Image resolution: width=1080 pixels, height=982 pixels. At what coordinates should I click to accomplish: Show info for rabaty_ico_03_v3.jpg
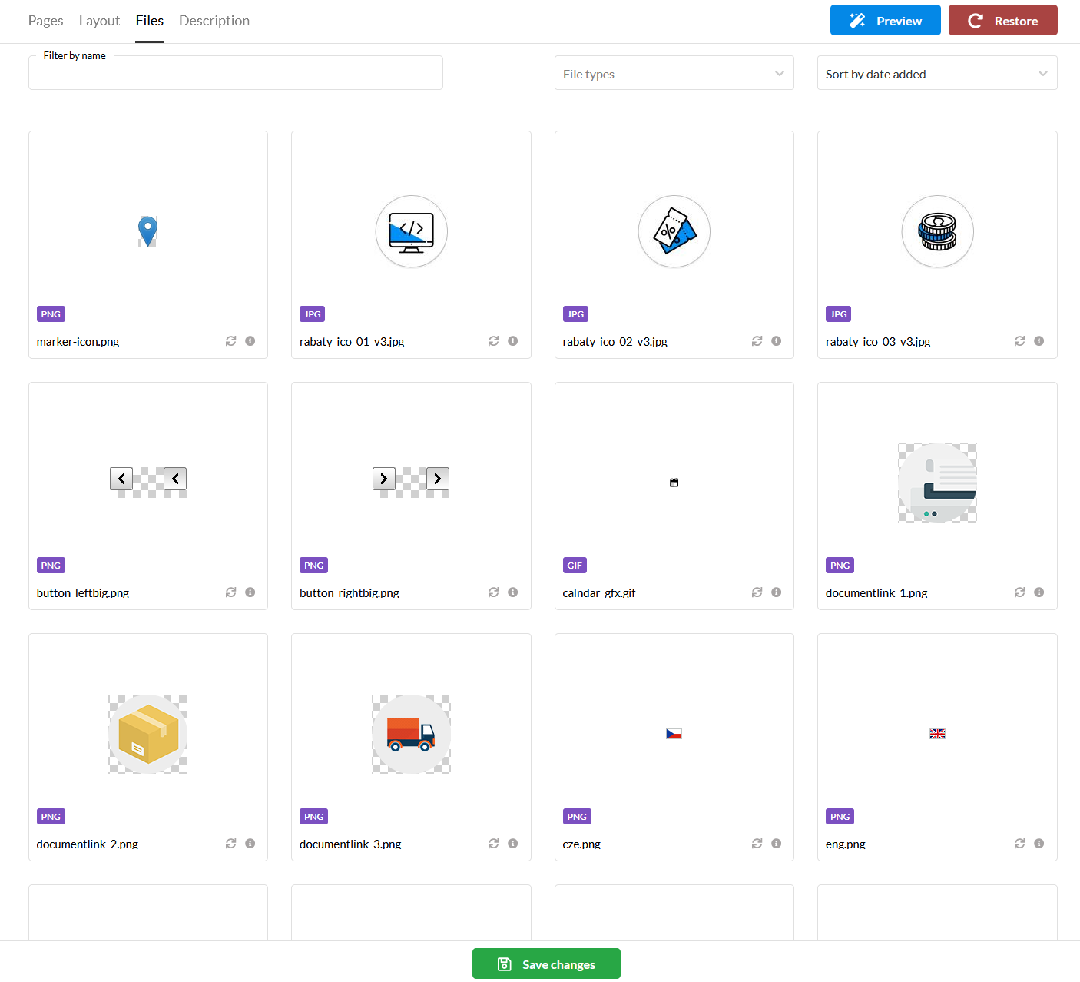(x=1039, y=341)
